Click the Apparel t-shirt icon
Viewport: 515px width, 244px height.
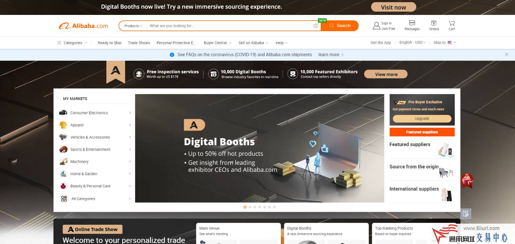click(63, 125)
